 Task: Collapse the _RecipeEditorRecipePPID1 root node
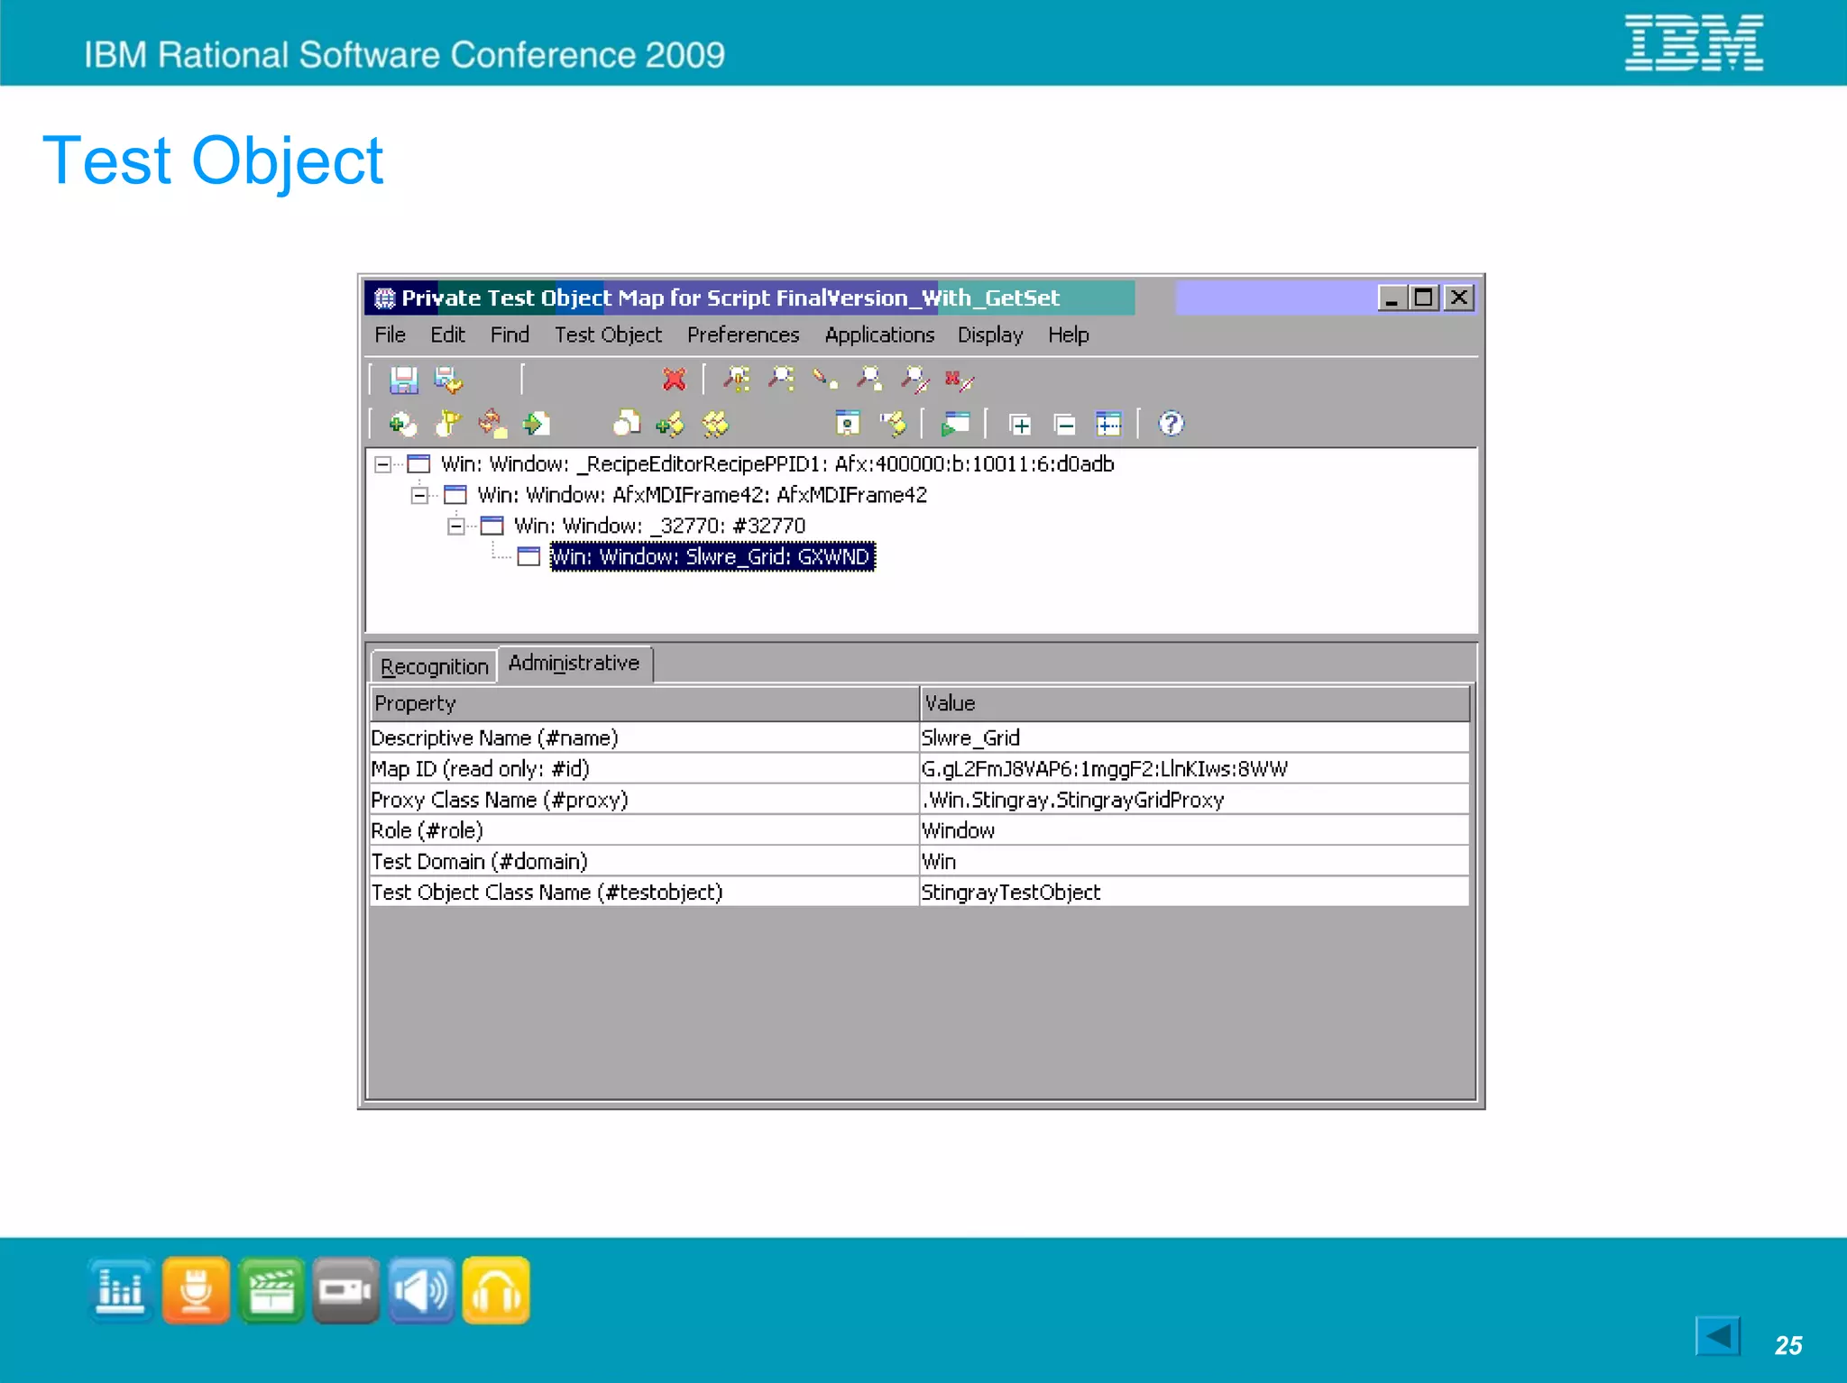point(383,464)
